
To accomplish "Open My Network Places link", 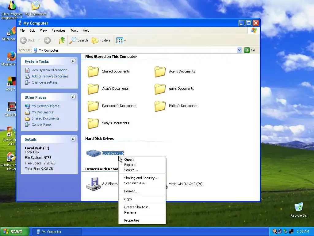I will 45,106.
